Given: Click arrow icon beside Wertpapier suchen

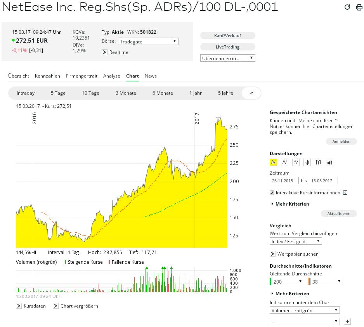Looking at the screenshot, I should pyautogui.click(x=272, y=254).
